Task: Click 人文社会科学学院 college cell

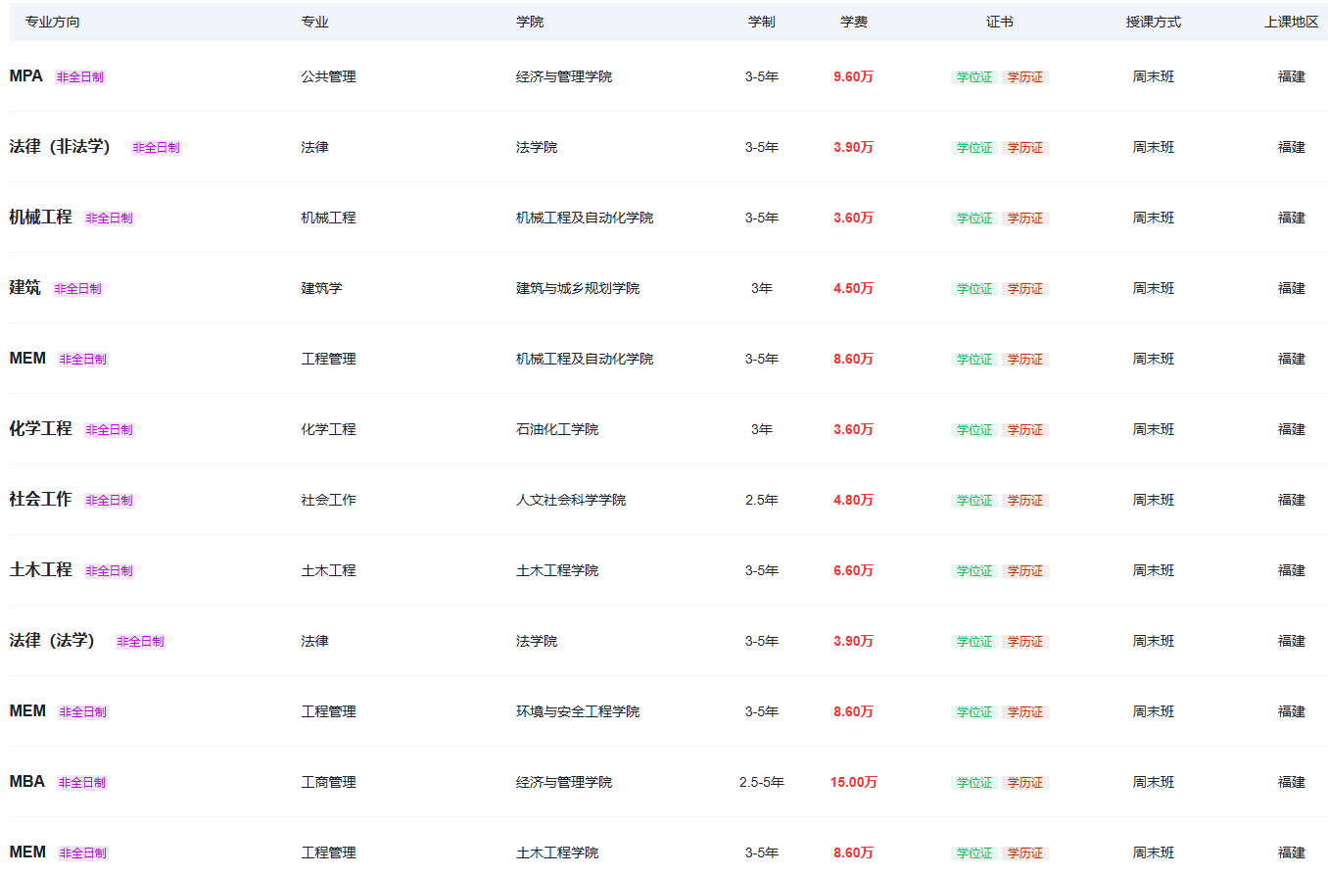Action: (571, 500)
